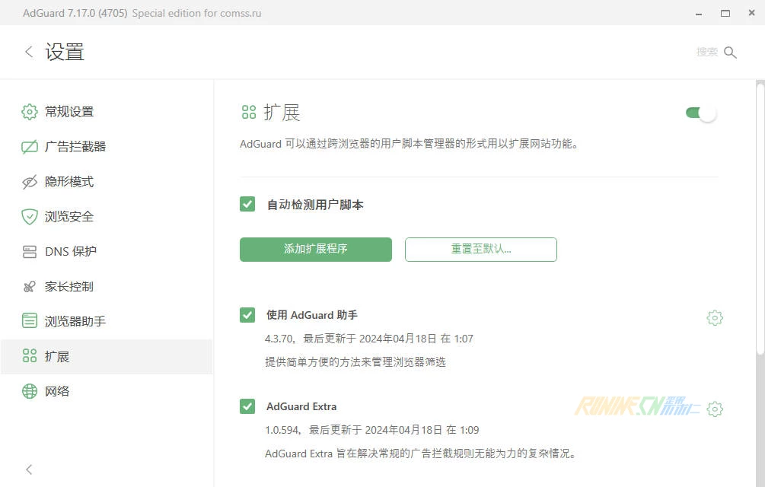Click the 重置至默认... button

[x=480, y=250]
